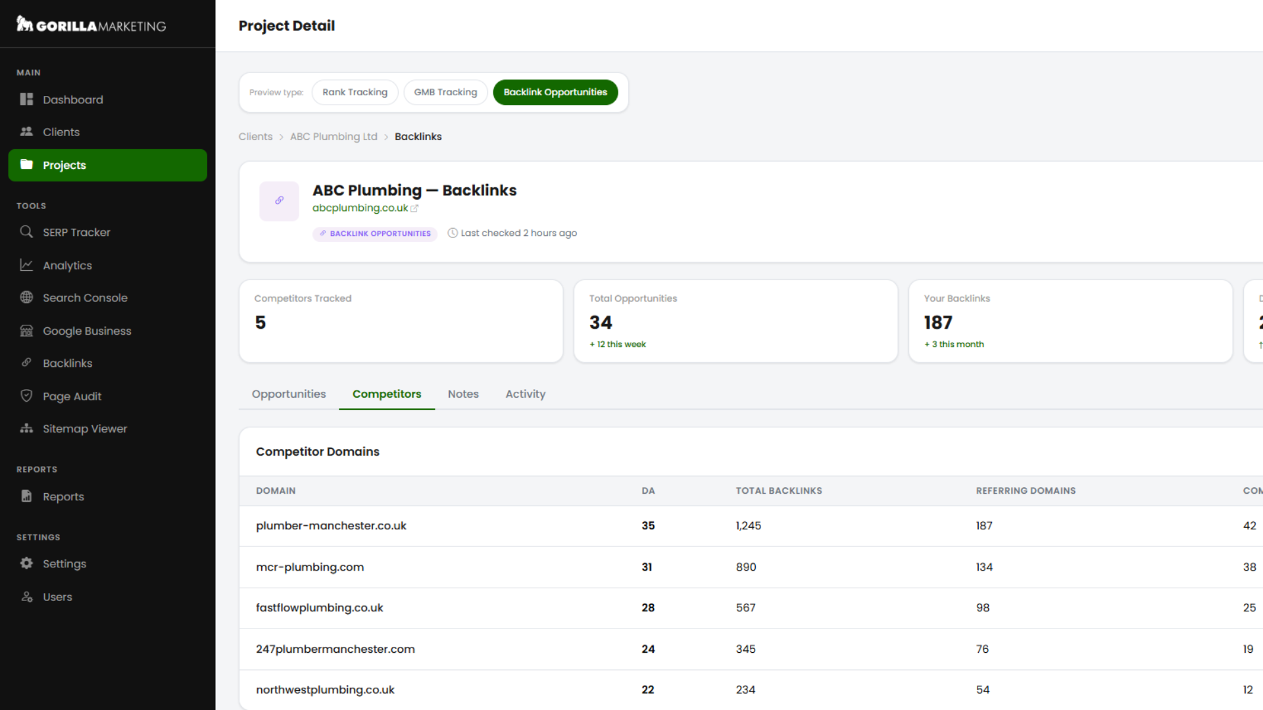
Task: Open Users in the sidebar
Action: coord(107,597)
